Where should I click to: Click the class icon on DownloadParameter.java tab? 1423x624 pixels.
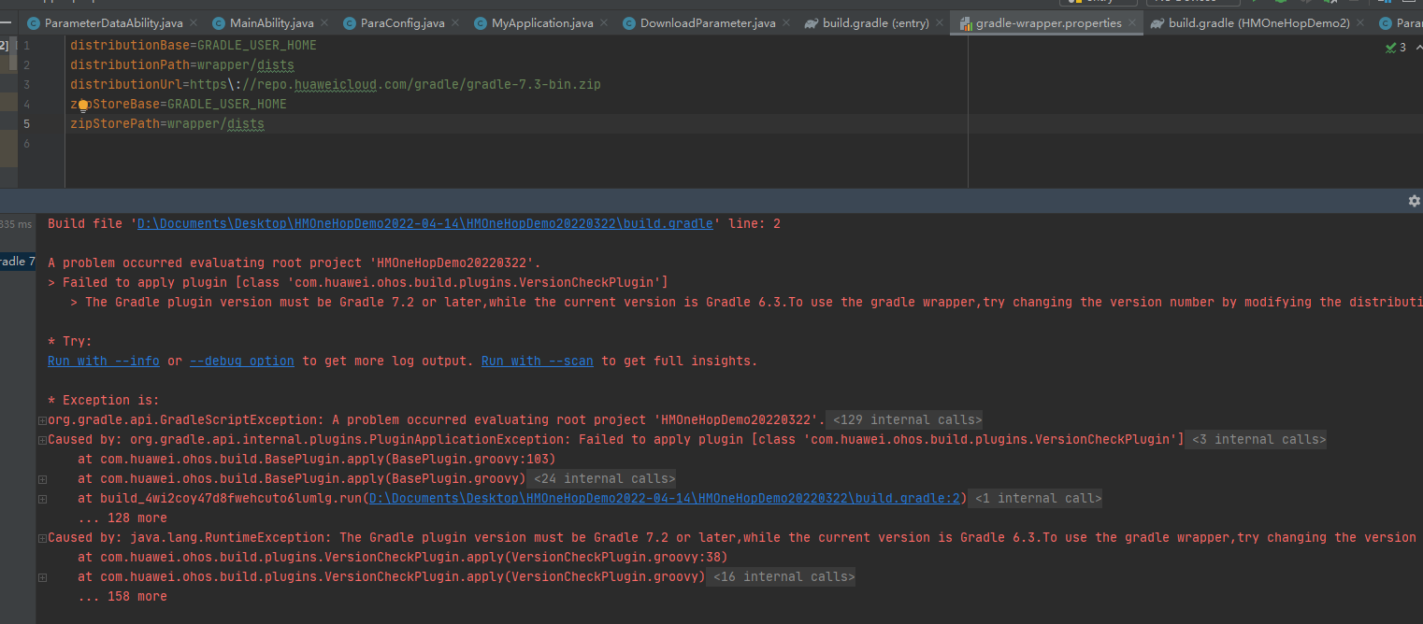coord(629,23)
